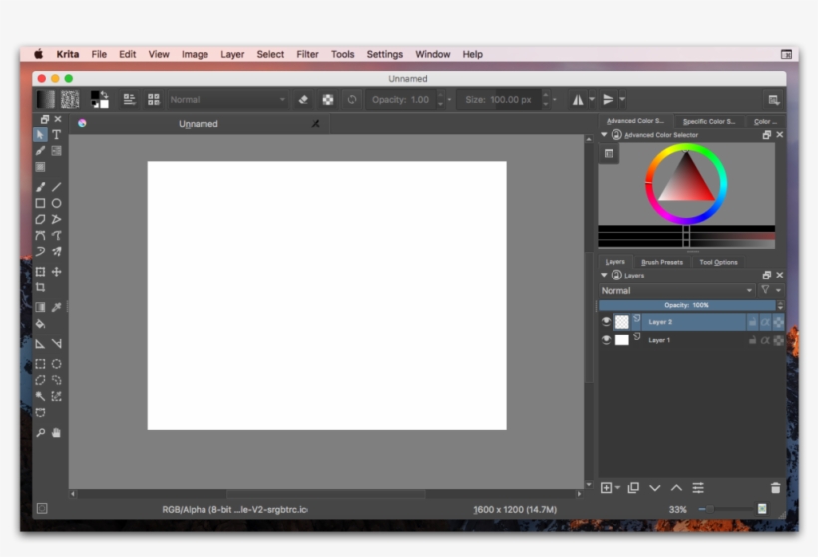Screen dimensions: 818x557
Task: Close the Unnamed document tab
Action: [x=315, y=124]
